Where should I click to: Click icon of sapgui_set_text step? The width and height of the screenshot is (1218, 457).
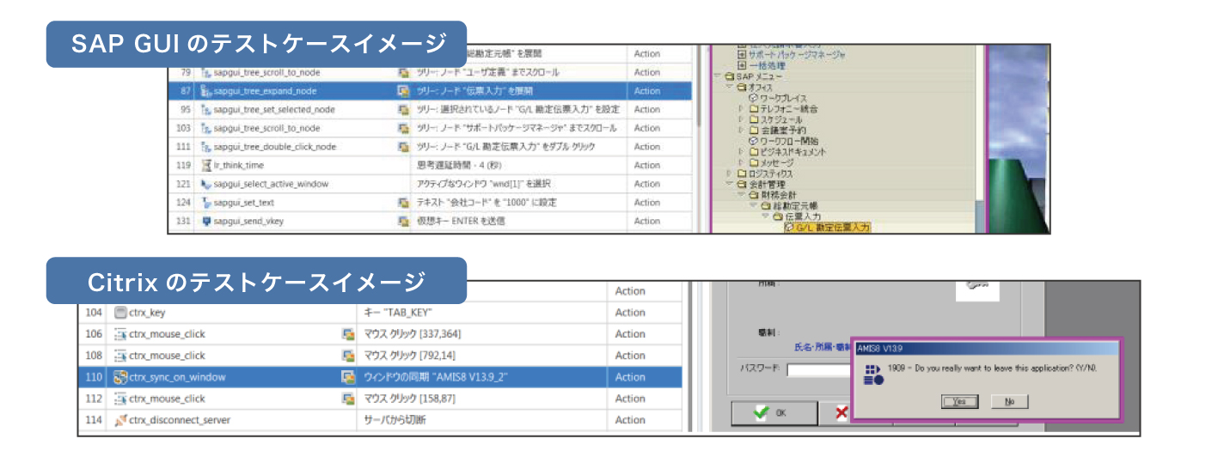tap(206, 203)
